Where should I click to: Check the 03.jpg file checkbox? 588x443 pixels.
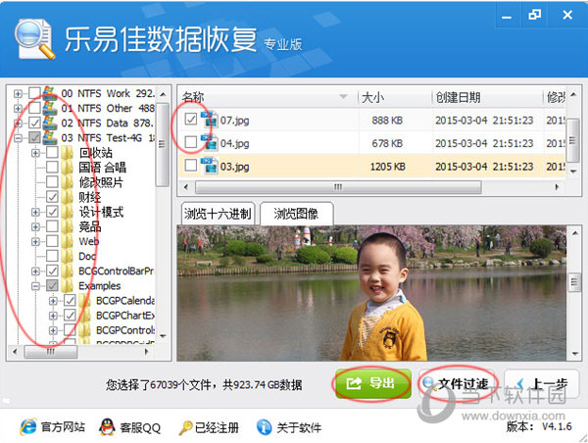[x=191, y=166]
